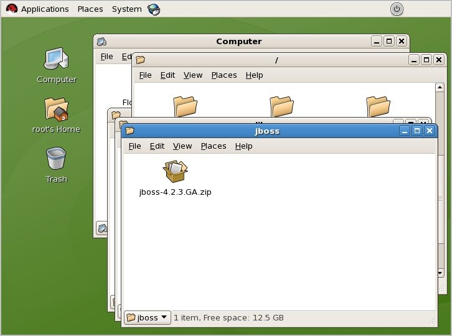The width and height of the screenshot is (452, 336).
Task: Open the jboss-4.2.3.GA.zip archive icon
Action: [176, 172]
